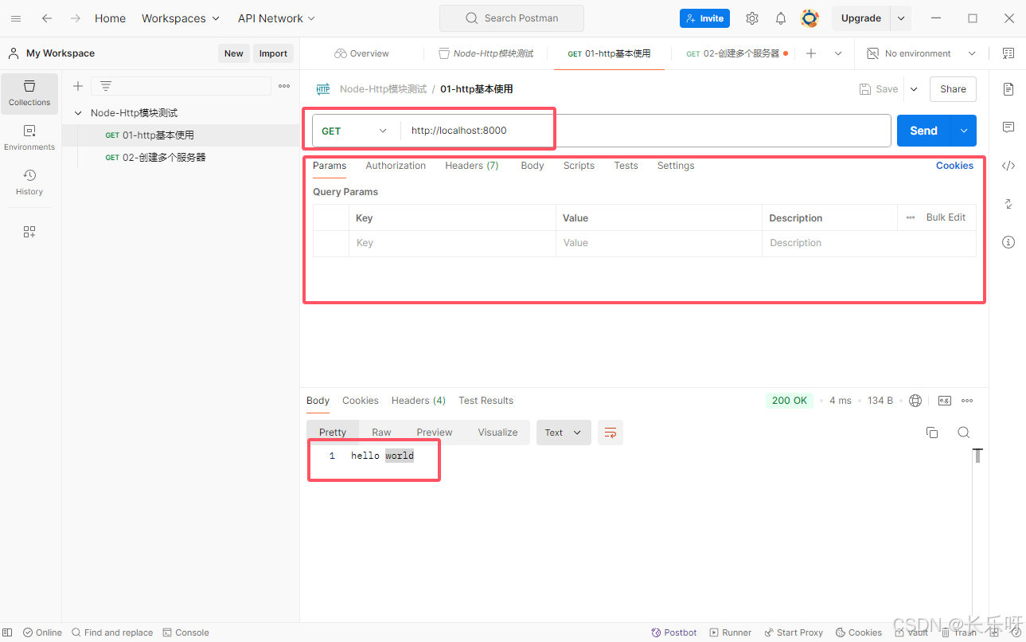This screenshot has height=642, width=1026.
Task: Open the user avatar menu
Action: point(809,18)
